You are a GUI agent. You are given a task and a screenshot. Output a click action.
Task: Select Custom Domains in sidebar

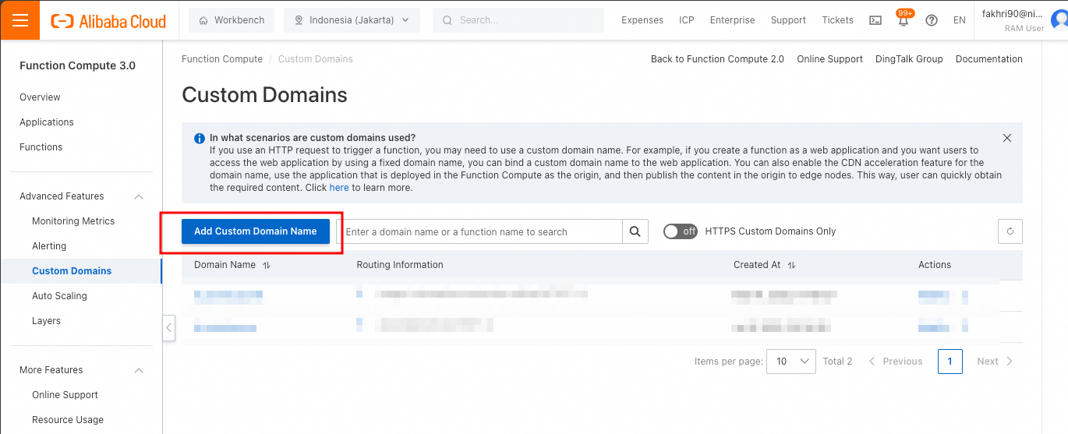click(x=72, y=271)
